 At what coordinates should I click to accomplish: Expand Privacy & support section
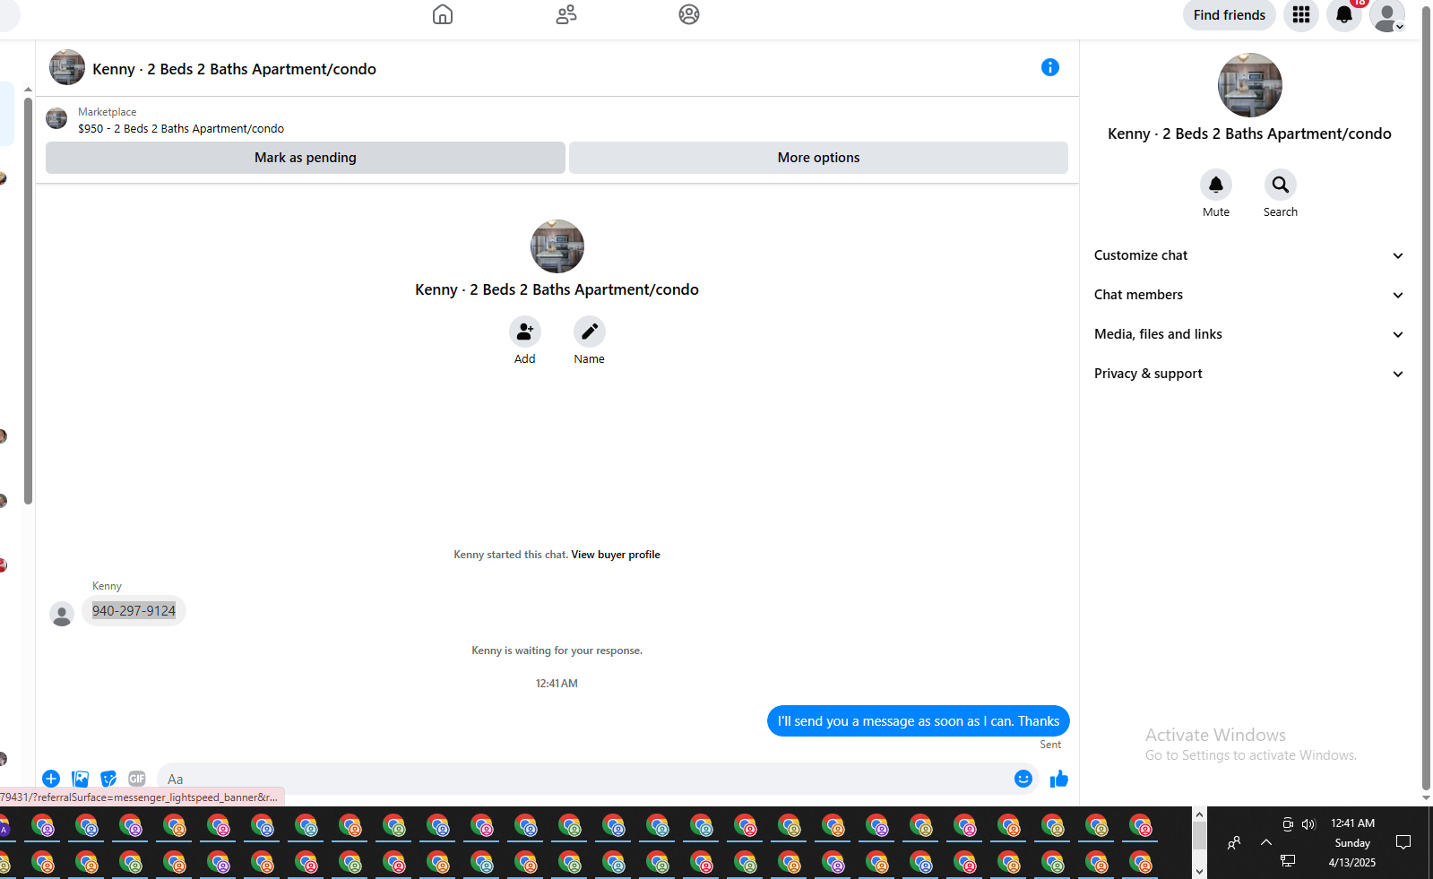[1248, 374]
